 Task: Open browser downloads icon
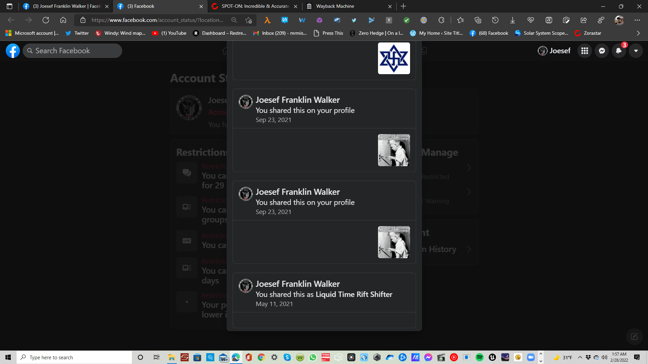512,20
